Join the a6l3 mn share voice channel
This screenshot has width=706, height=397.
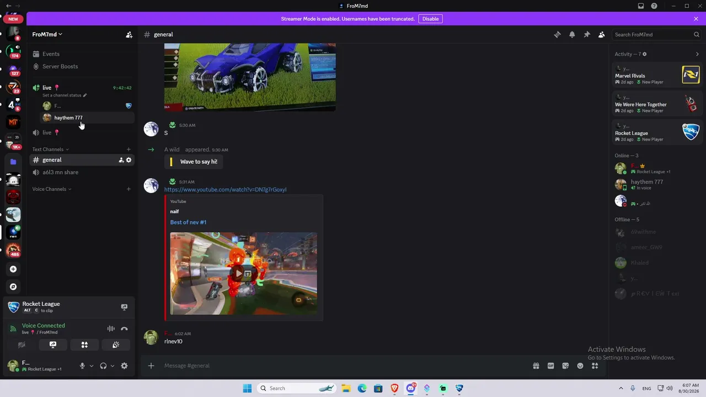tap(82, 172)
